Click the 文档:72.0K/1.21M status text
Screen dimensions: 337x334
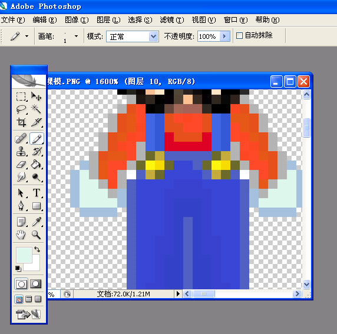pyautogui.click(x=123, y=294)
